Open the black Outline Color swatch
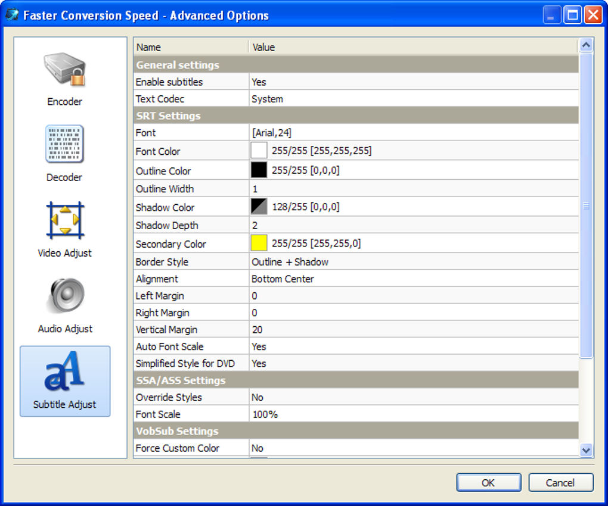The image size is (608, 506). tap(259, 170)
